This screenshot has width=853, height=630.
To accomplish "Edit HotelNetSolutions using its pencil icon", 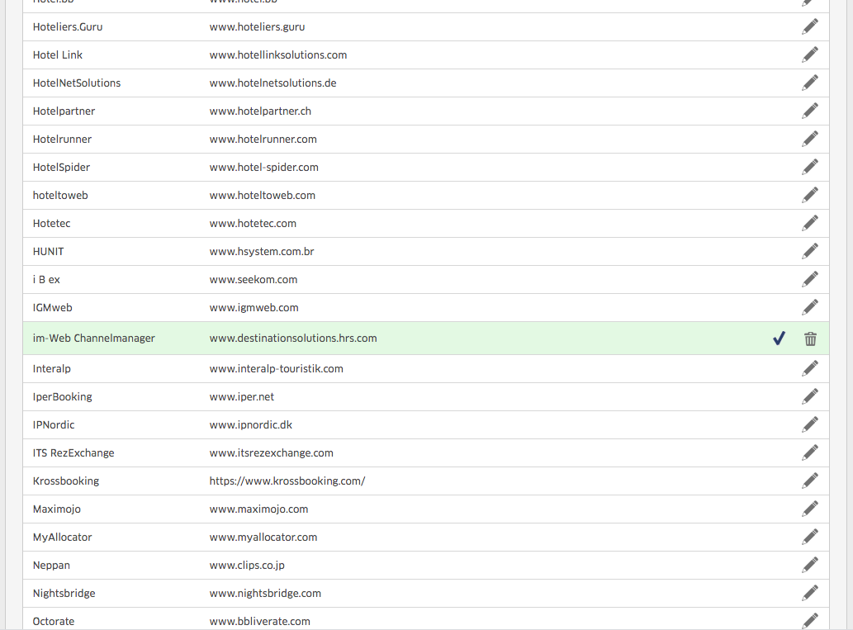I will tap(809, 83).
